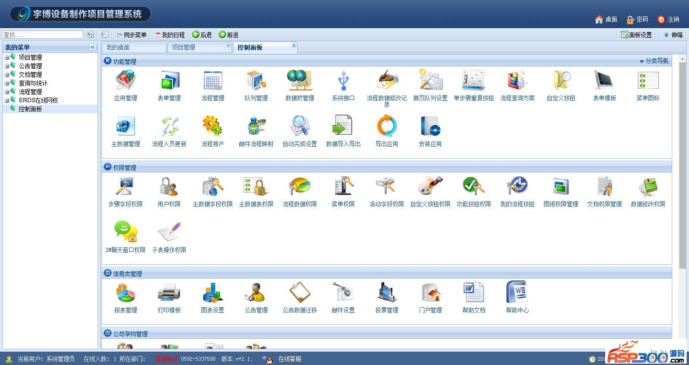
Task: Expand the 文档管理 tree node
Action: [x=7, y=75]
